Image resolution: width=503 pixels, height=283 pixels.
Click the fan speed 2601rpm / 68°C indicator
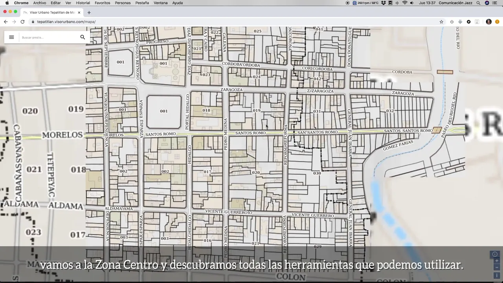pos(365,3)
